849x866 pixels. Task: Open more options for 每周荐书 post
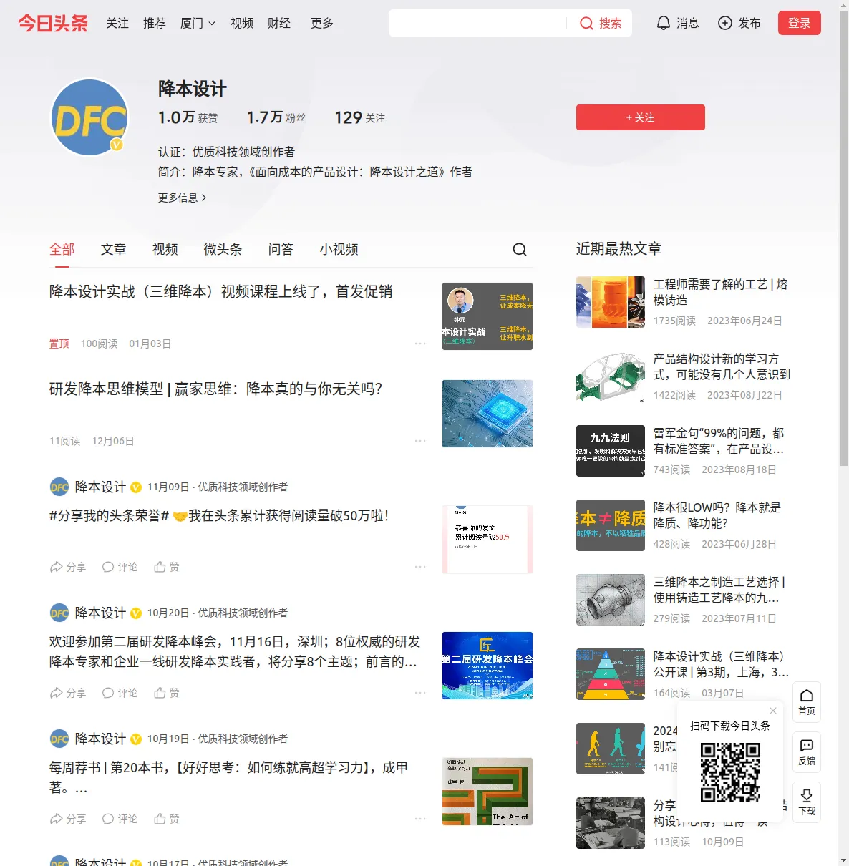point(420,819)
